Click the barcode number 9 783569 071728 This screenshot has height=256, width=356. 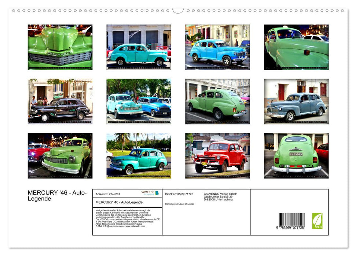(x=290, y=228)
